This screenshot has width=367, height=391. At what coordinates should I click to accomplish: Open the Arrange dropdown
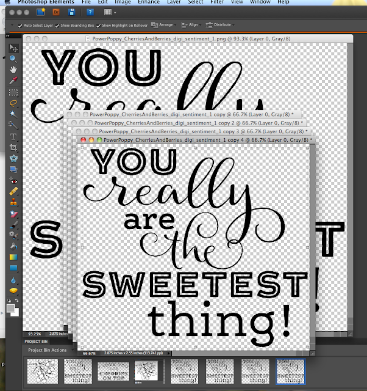(164, 25)
